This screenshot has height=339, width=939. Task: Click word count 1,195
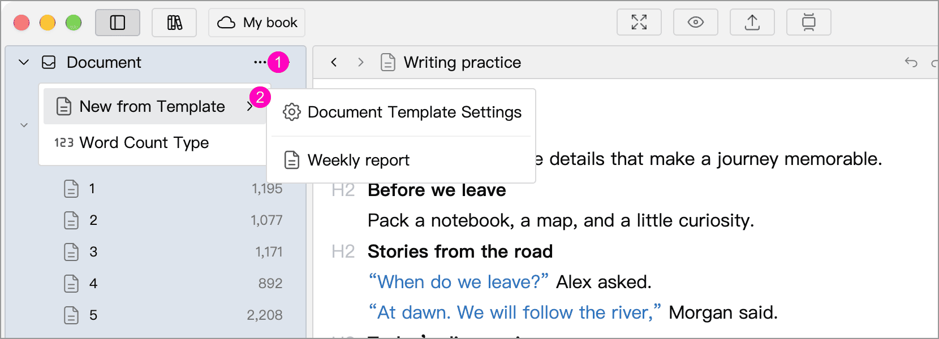coord(267,189)
